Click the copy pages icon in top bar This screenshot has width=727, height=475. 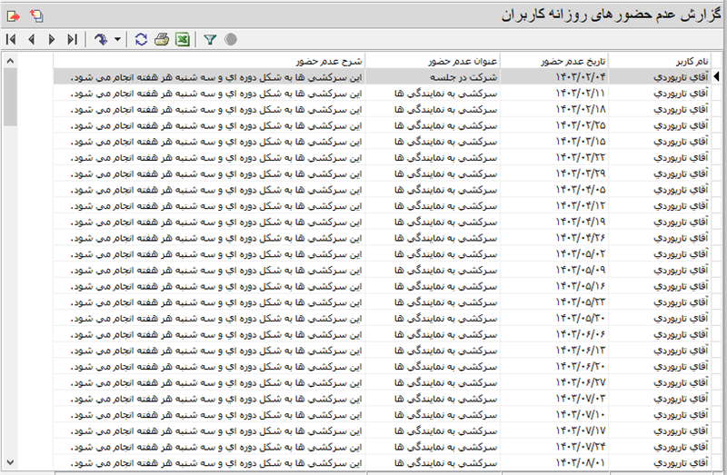[x=35, y=15]
